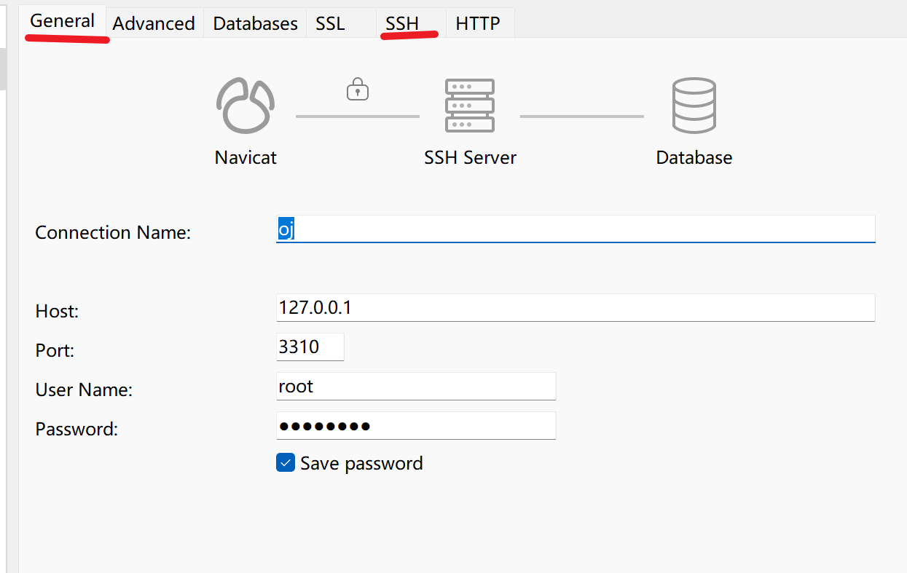The image size is (907, 573).
Task: Open the SSH settings tab
Action: click(402, 23)
